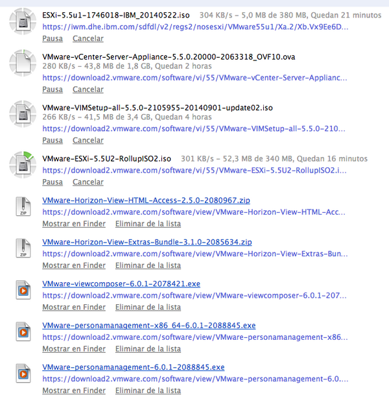
Task: Cancel the ESXi-5.5u1 IBM iso download
Action: tap(88, 38)
